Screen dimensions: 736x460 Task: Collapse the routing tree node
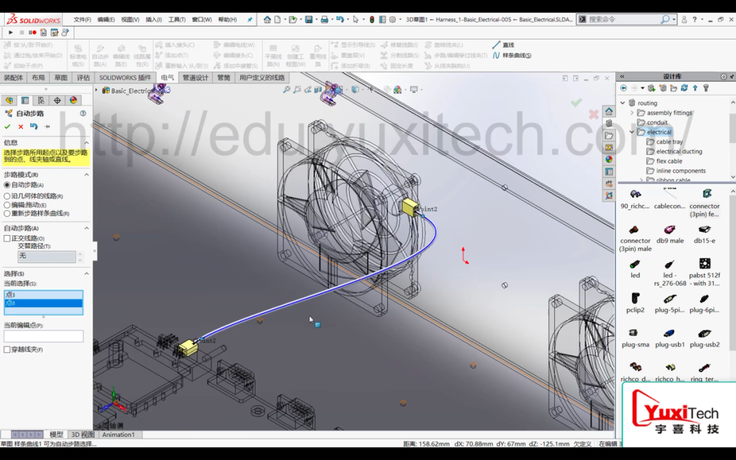623,103
